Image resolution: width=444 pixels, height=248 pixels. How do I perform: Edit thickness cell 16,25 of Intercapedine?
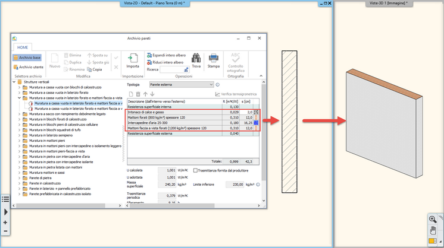[246, 123]
